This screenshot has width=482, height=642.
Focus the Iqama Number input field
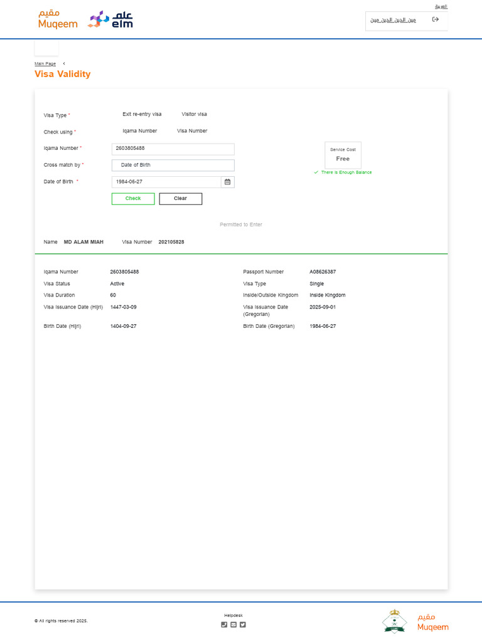coord(173,149)
